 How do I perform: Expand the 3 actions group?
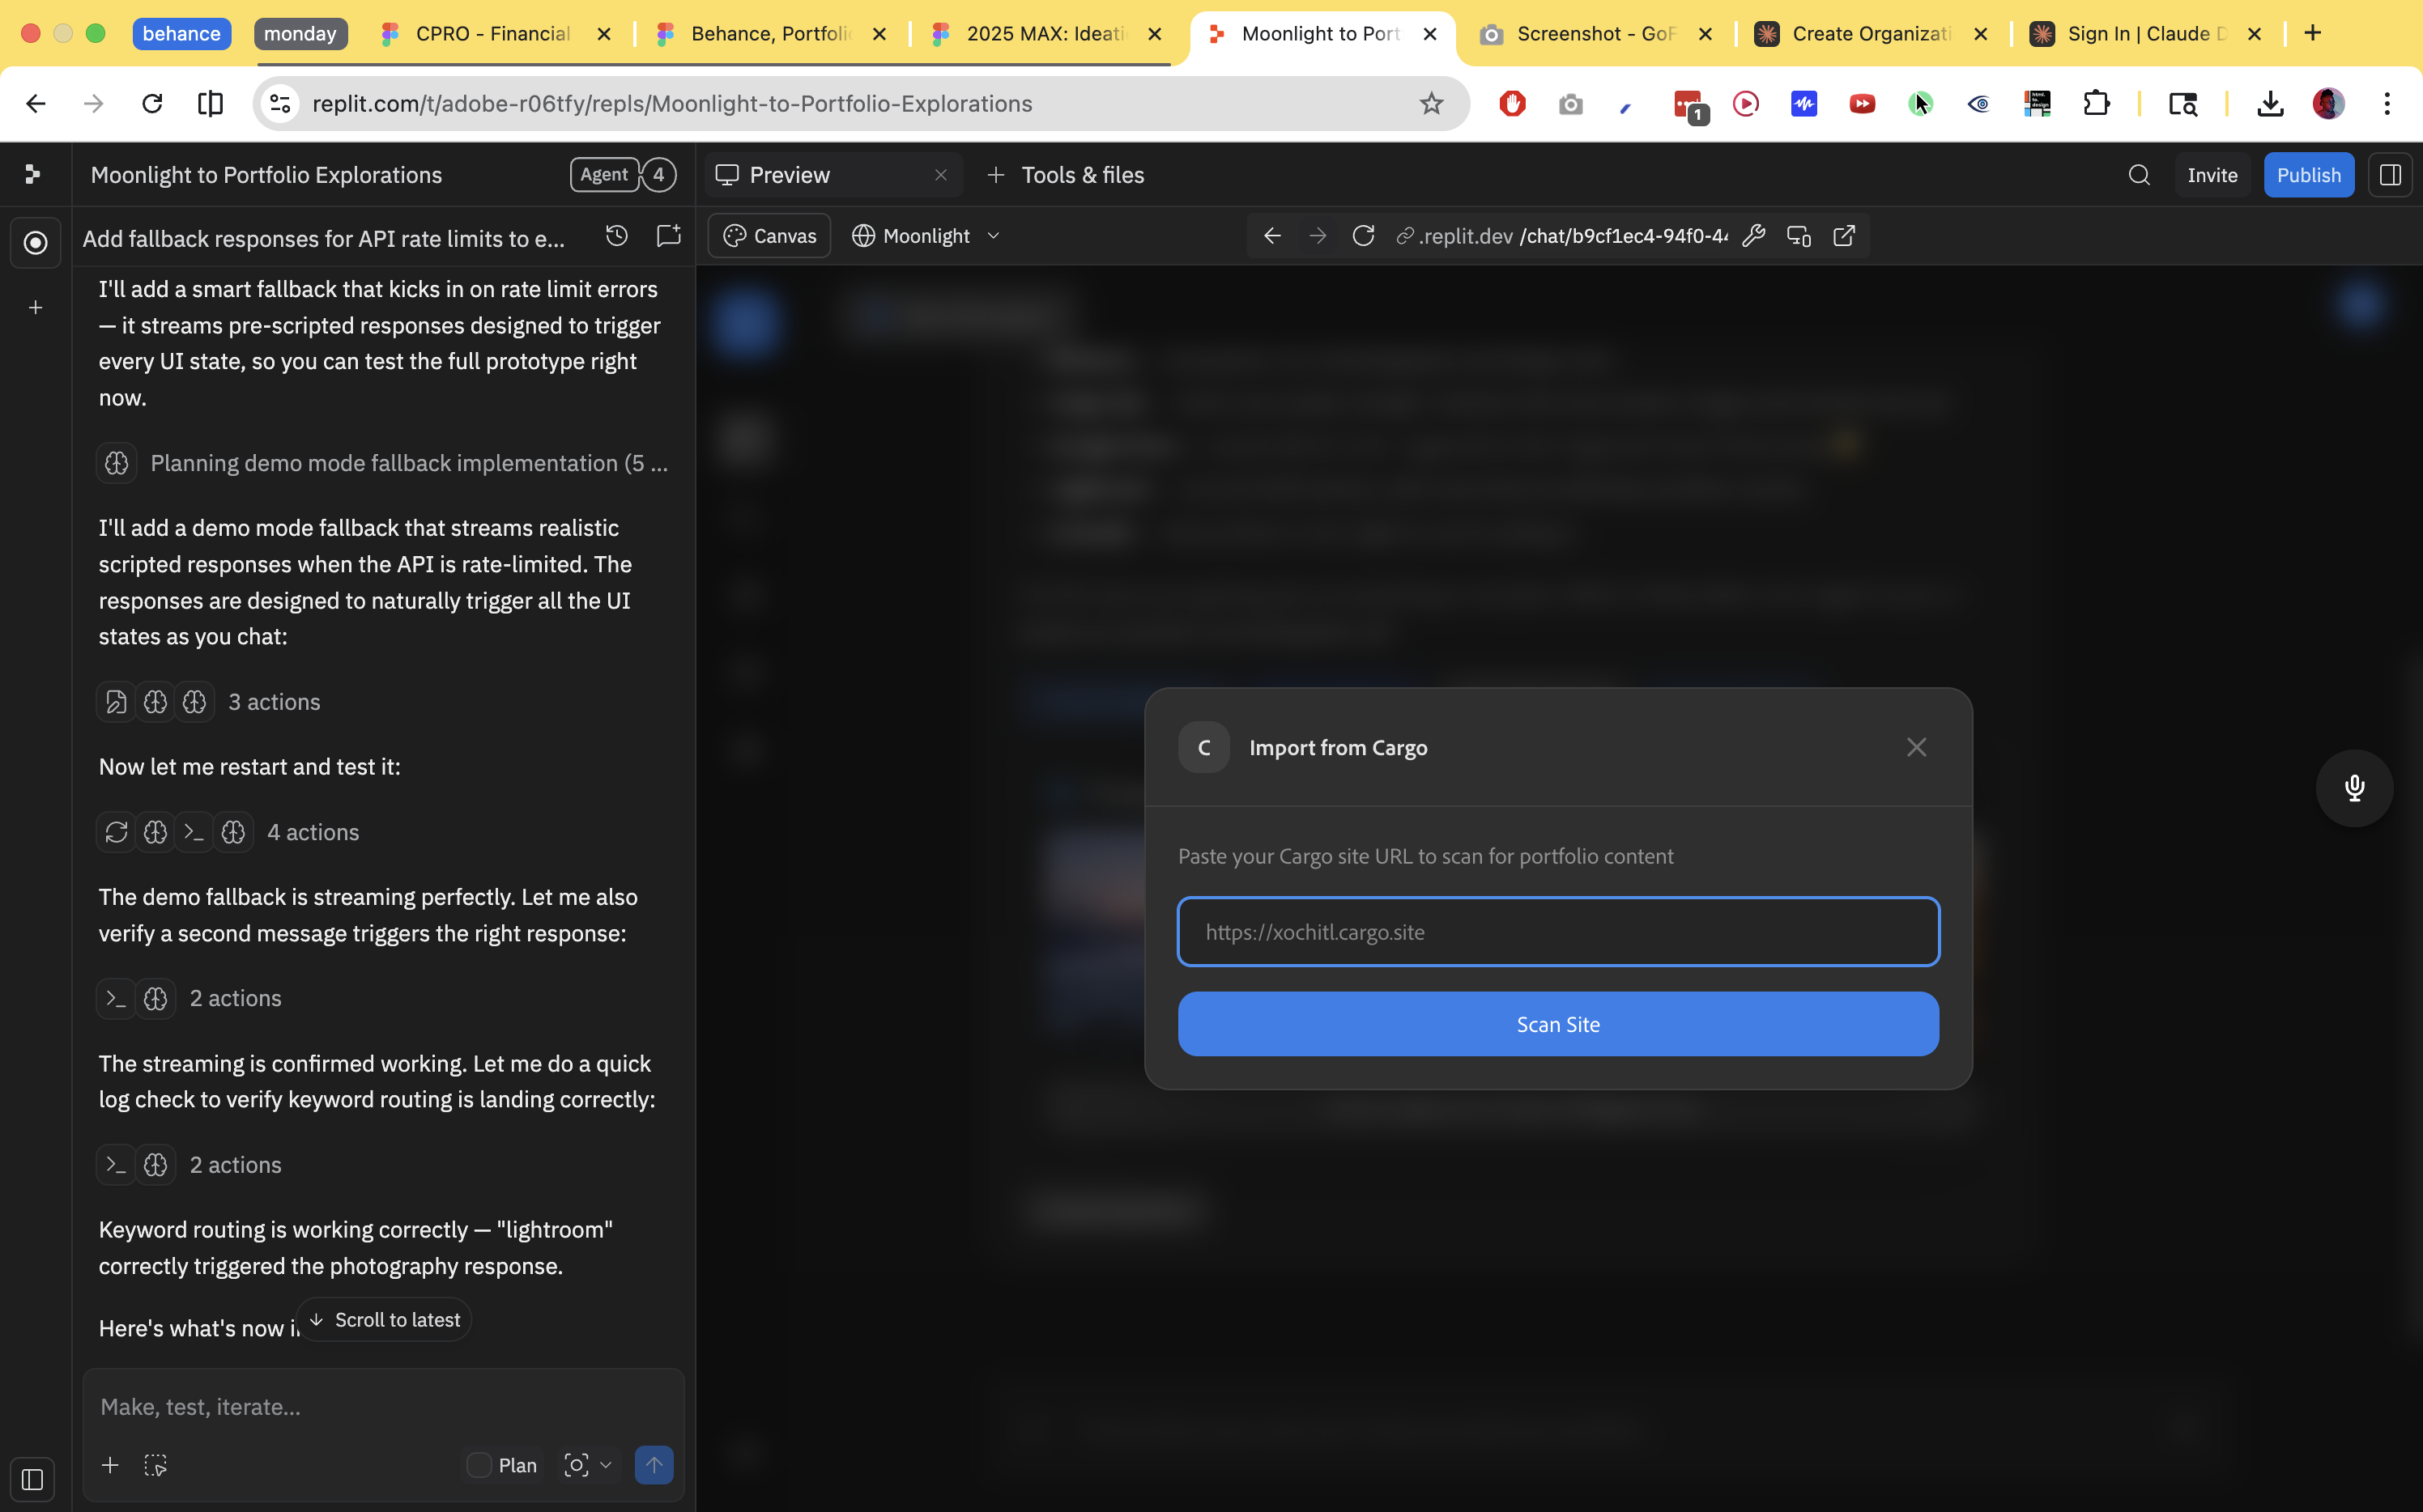point(210,702)
